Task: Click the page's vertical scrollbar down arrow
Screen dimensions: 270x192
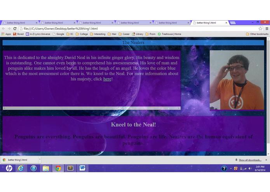Action: point(268,154)
